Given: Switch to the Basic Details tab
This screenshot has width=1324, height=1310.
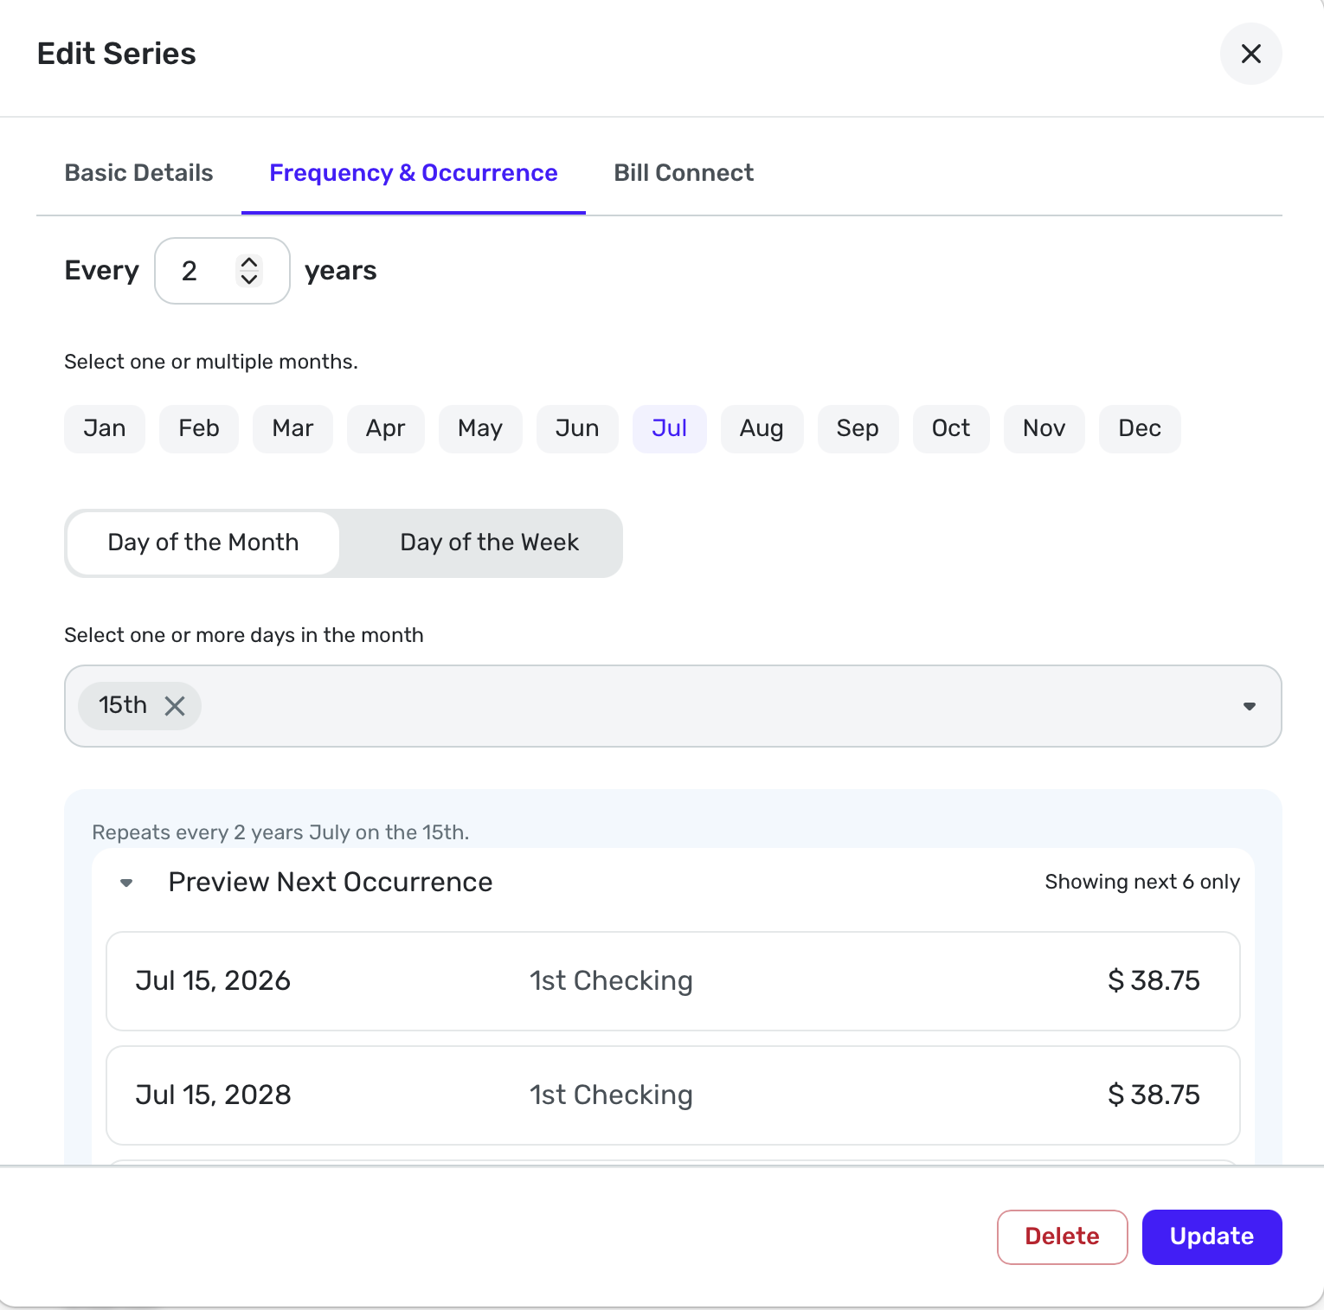Looking at the screenshot, I should pos(138,173).
